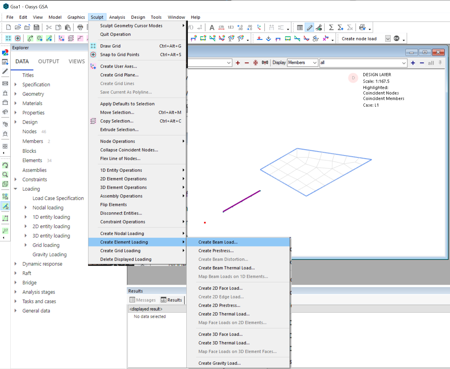Click the large letter A annotation icon

tap(212, 27)
